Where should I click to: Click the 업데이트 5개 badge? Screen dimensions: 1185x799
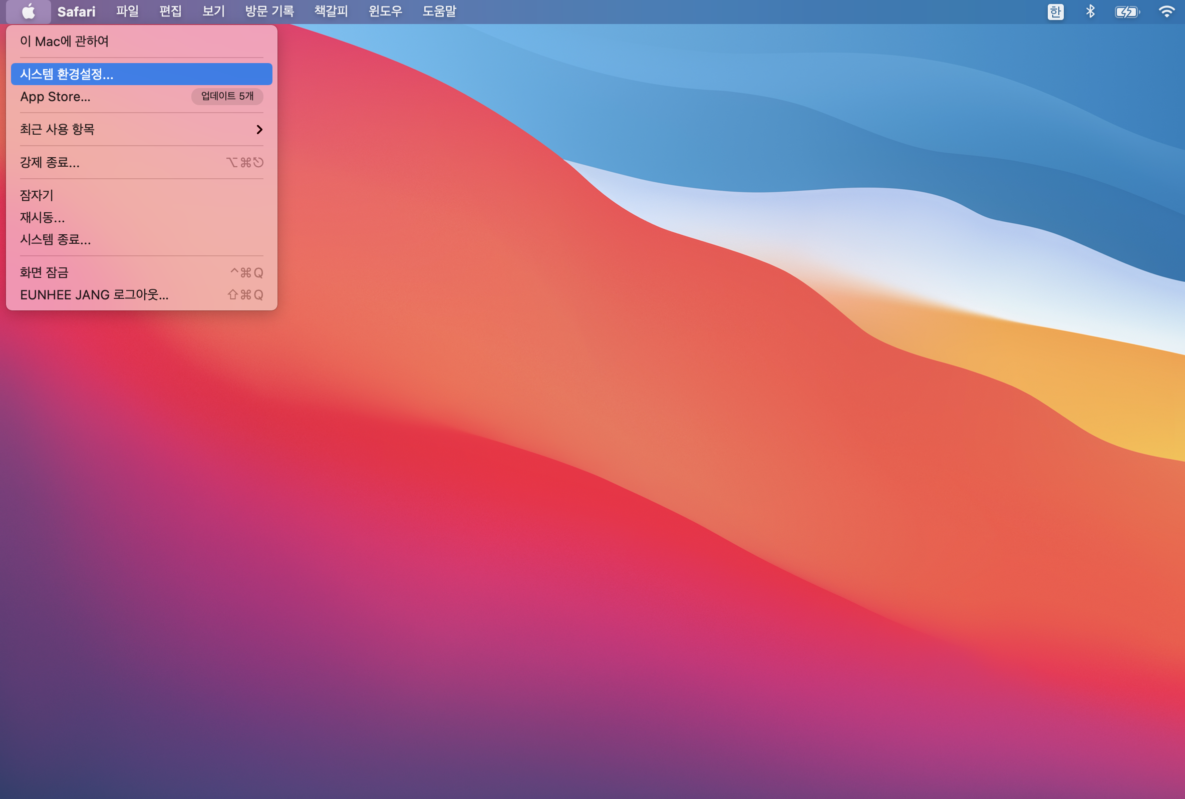227,96
